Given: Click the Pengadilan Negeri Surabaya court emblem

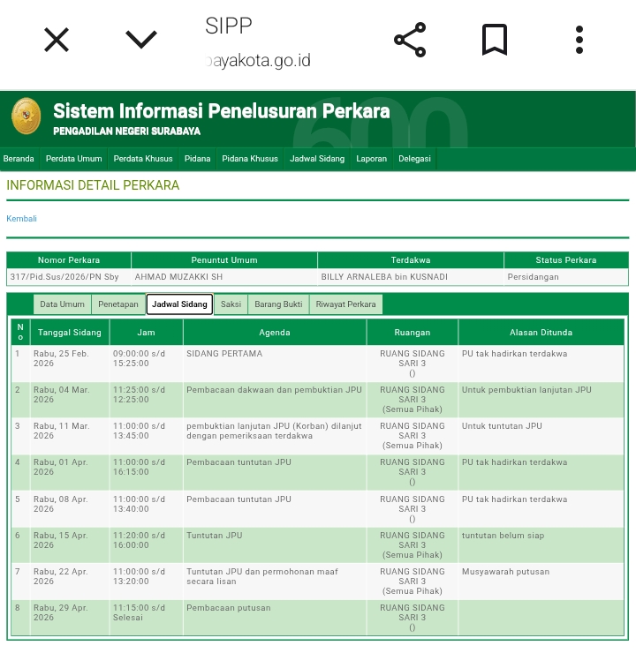Looking at the screenshot, I should 26,117.
